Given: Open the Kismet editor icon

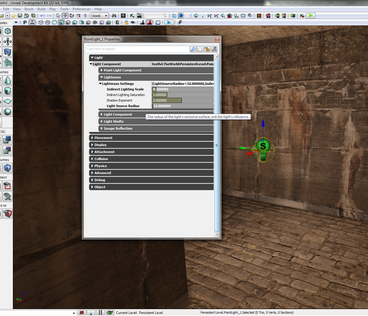Looking at the screenshot, I should (x=132, y=16).
